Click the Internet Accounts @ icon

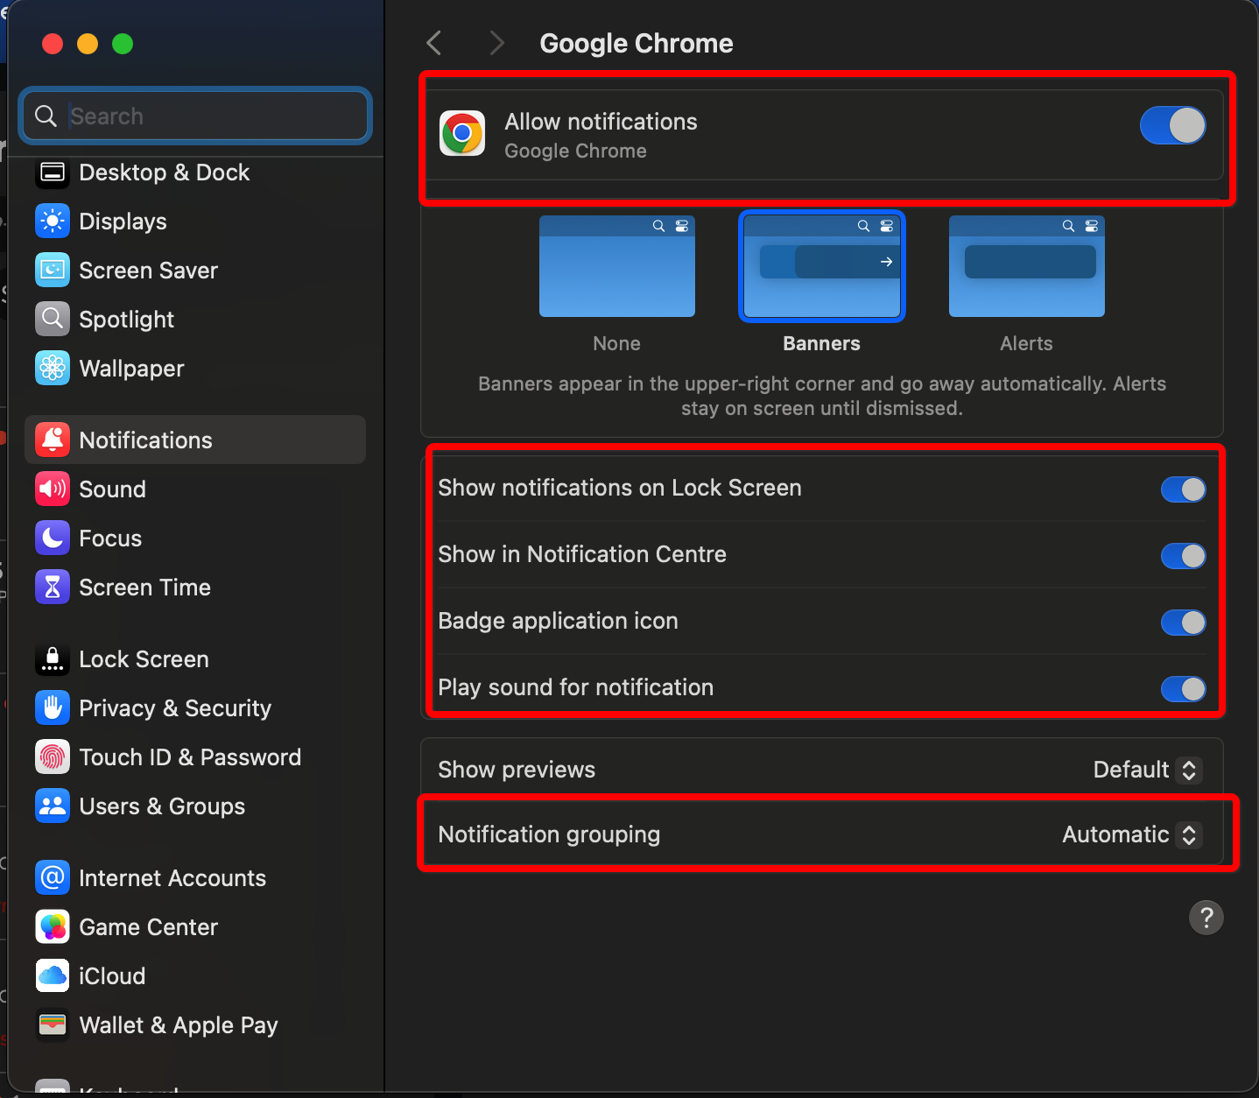[53, 878]
